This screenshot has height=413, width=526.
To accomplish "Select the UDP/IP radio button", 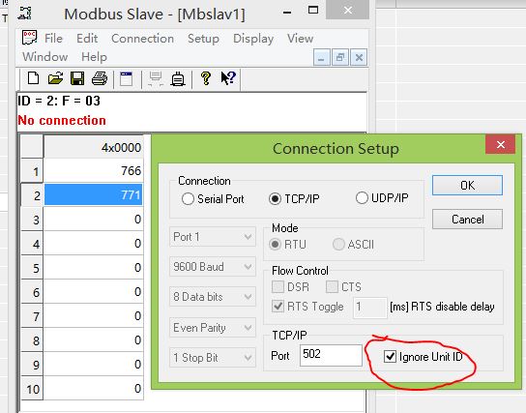I will [362, 198].
